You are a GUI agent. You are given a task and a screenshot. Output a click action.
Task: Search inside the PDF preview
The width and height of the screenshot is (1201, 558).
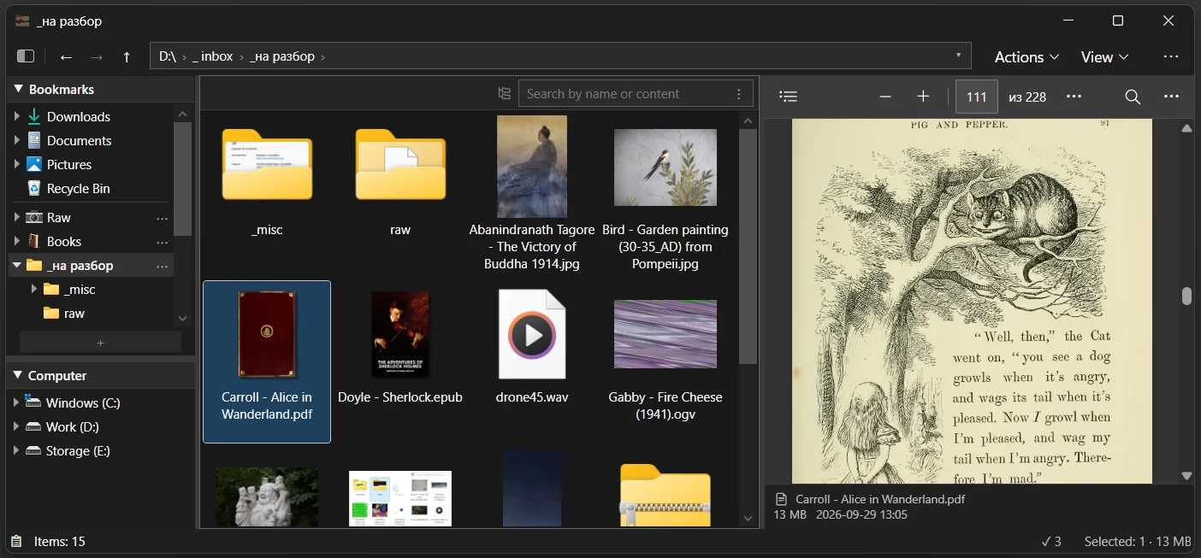(1133, 97)
